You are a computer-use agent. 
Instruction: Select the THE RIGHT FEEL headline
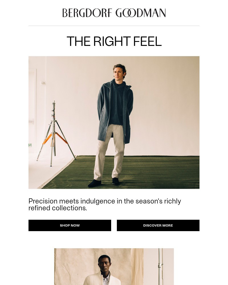114,41
